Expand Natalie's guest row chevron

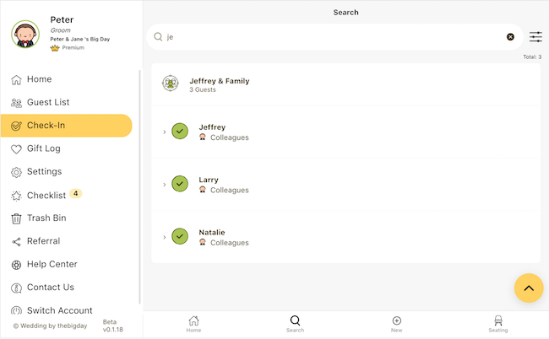(x=164, y=238)
